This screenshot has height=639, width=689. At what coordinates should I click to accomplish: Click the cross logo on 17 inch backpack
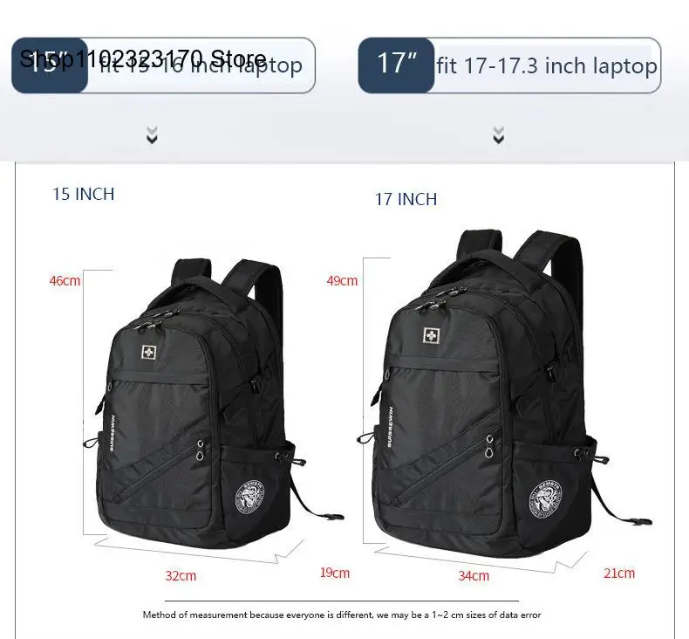[x=432, y=335]
